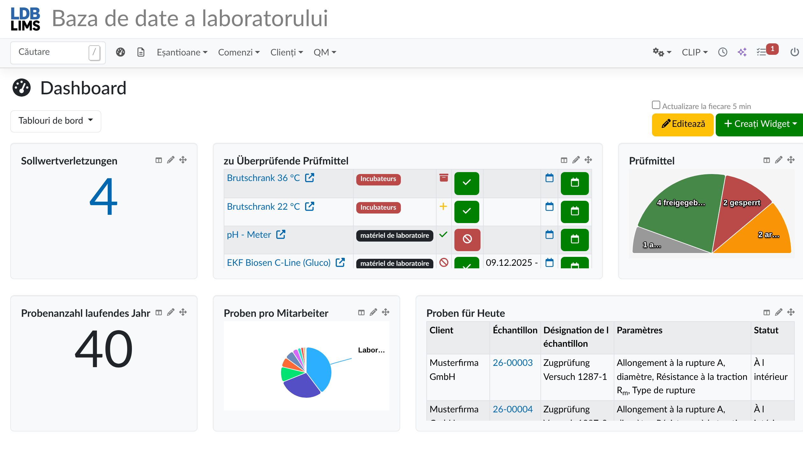Open the CLIP dropdown
The image size is (803, 457).
[x=695, y=52]
